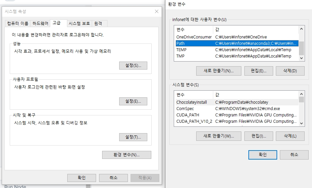Click 설정(S) button in performance section
Viewport: 312px width, 188px height.
click(x=133, y=66)
